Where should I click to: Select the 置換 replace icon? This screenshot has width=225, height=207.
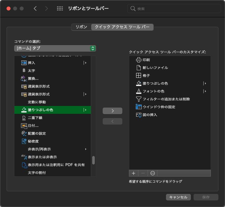[x=24, y=78]
